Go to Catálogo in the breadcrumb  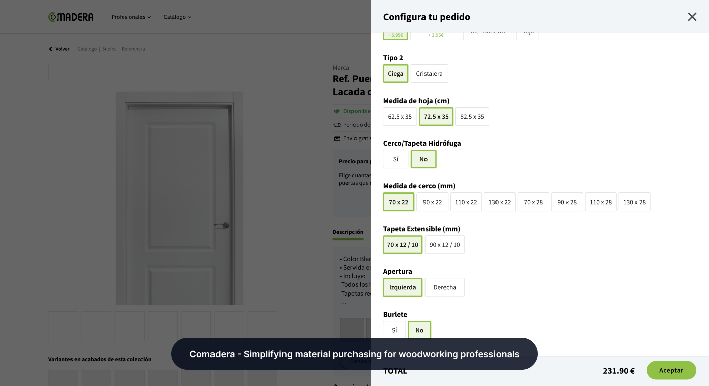tap(87, 49)
